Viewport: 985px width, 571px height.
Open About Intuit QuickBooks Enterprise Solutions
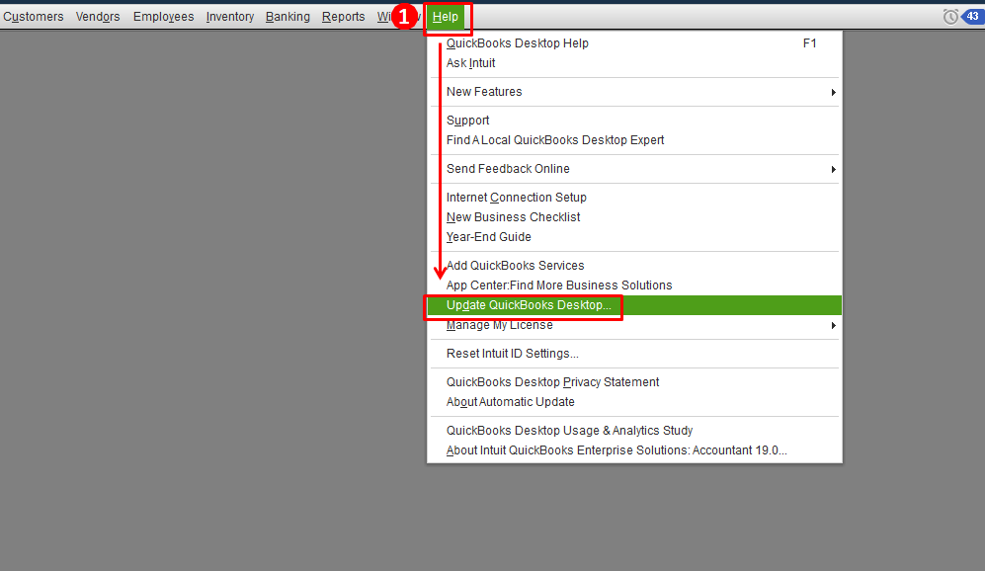click(634, 450)
